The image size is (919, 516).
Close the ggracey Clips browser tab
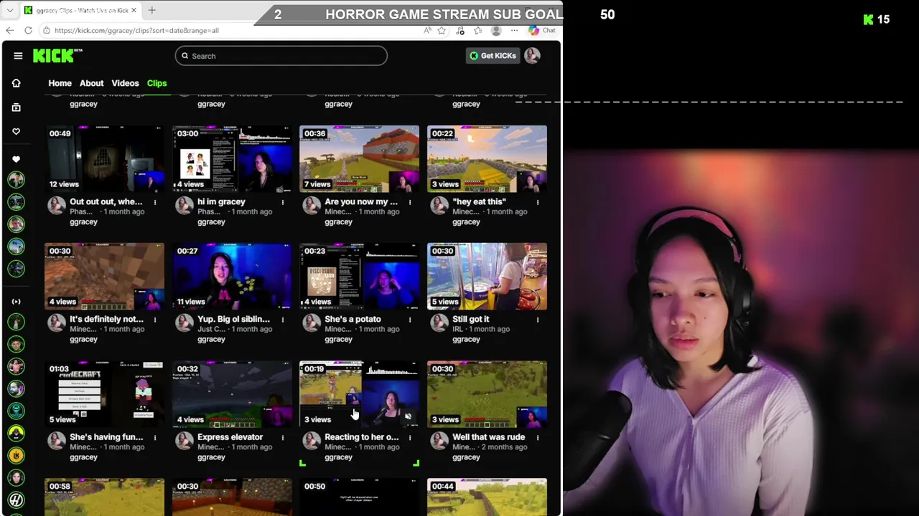click(134, 10)
